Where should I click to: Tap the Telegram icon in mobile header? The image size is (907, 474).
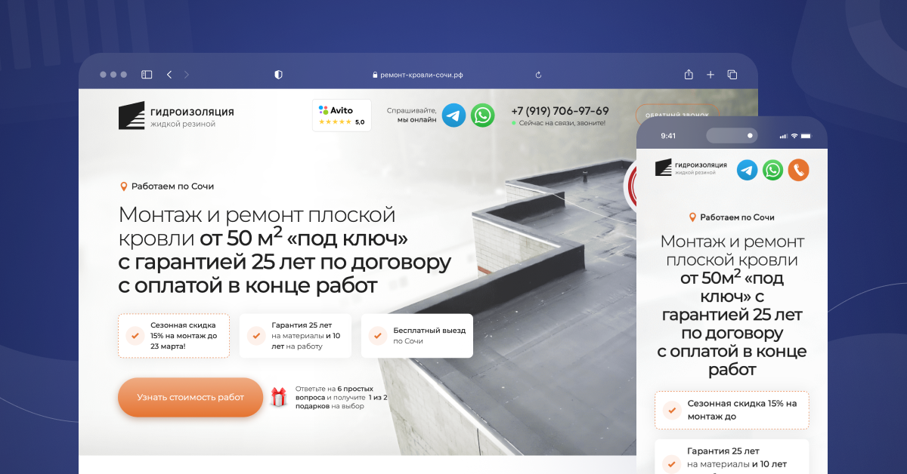748,170
